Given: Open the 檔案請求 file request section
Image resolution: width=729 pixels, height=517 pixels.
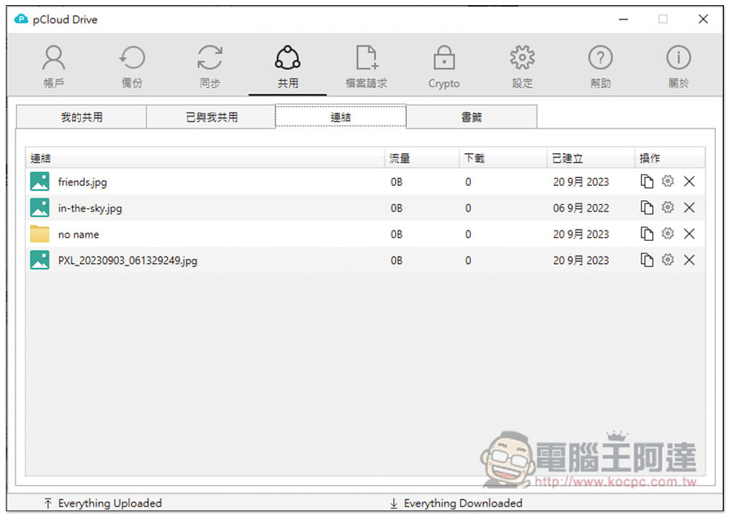Looking at the screenshot, I should point(366,66).
